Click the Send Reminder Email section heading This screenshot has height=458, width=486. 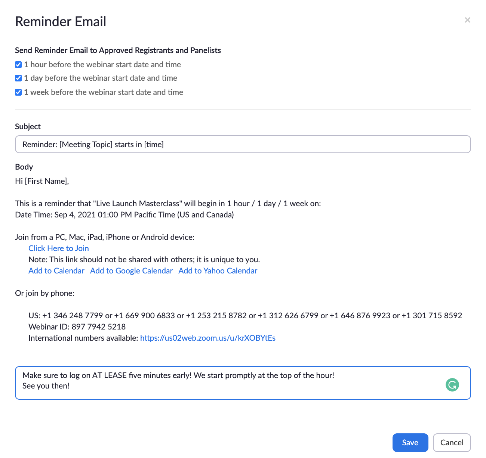[118, 50]
